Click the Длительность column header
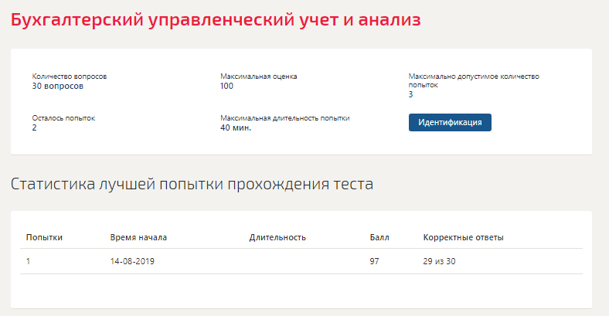Viewport: 609px width, 316px height. point(277,237)
